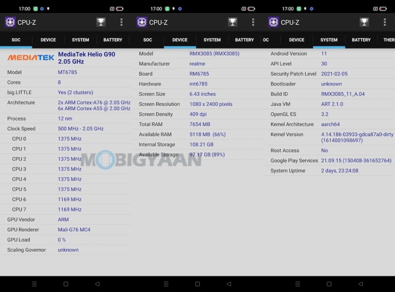The image size is (395, 292).
Task: Select DEVICE tab in middle screen
Action: (180, 40)
